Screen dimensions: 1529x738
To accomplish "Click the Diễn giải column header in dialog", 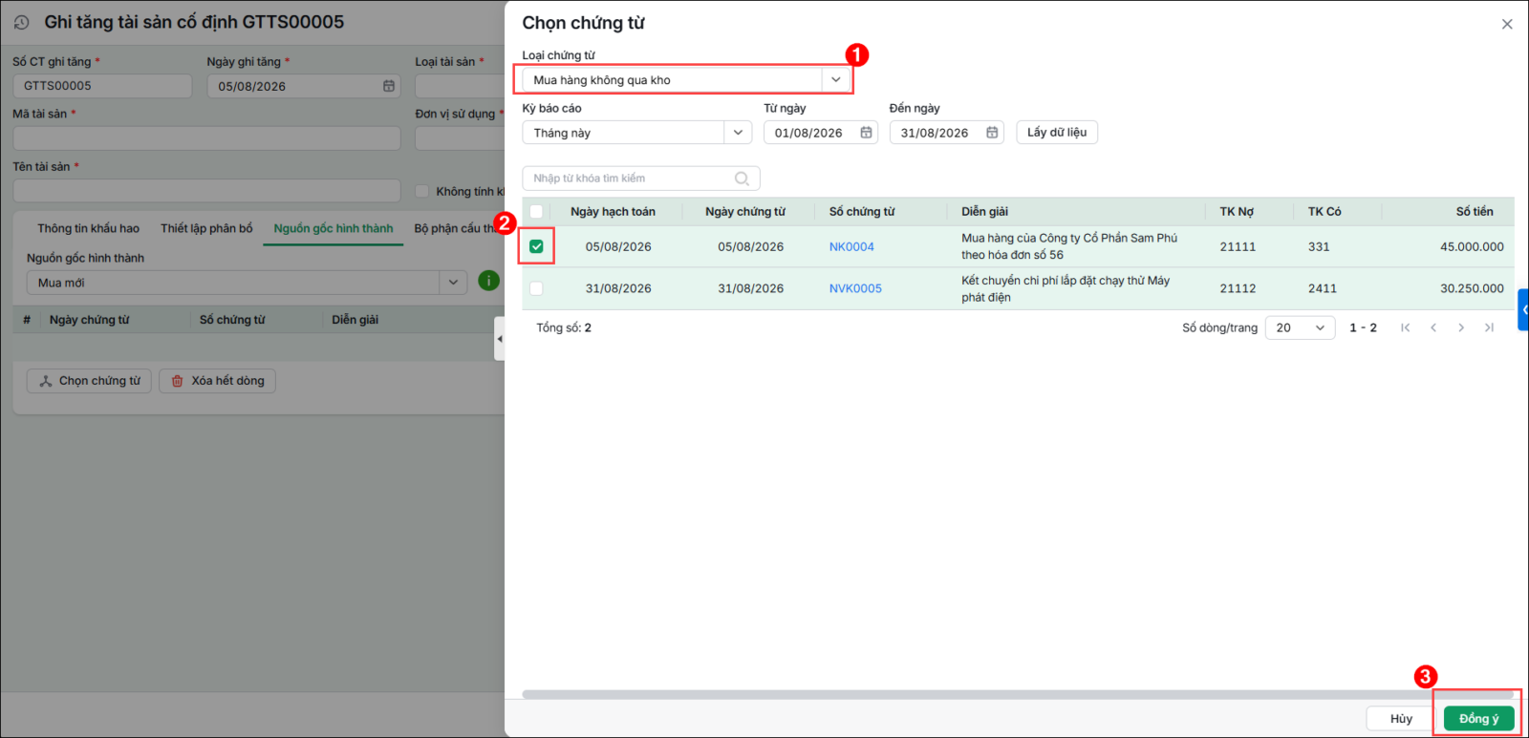I will point(984,211).
